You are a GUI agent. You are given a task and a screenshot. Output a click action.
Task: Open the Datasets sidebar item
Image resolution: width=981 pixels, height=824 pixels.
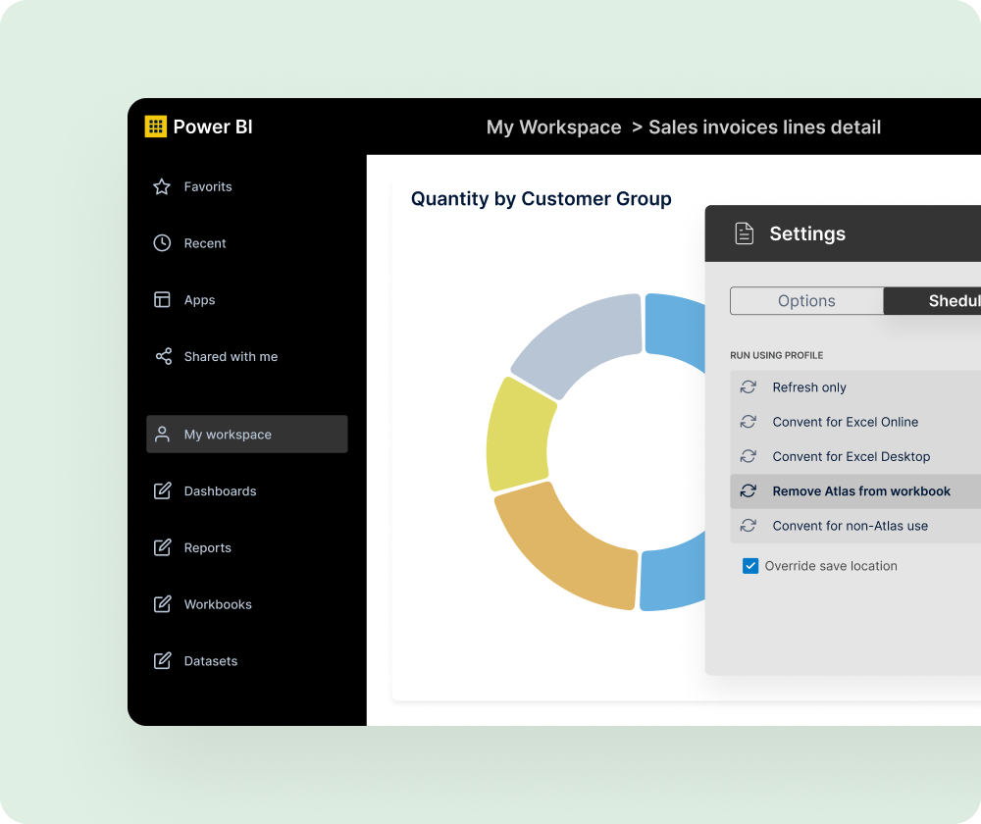[x=211, y=661]
